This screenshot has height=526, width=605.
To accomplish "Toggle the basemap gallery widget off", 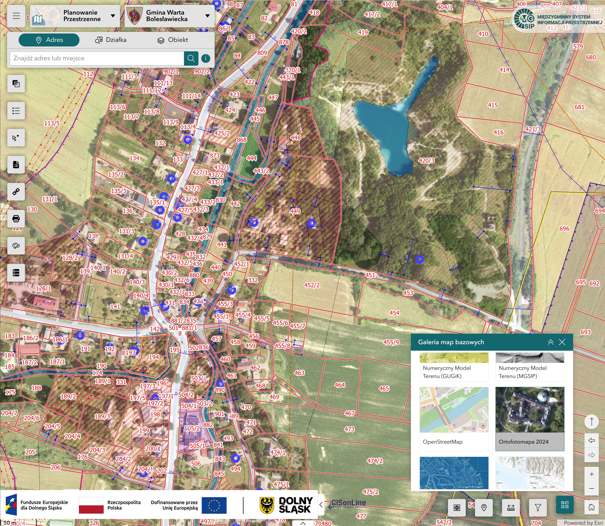I will coord(564,505).
